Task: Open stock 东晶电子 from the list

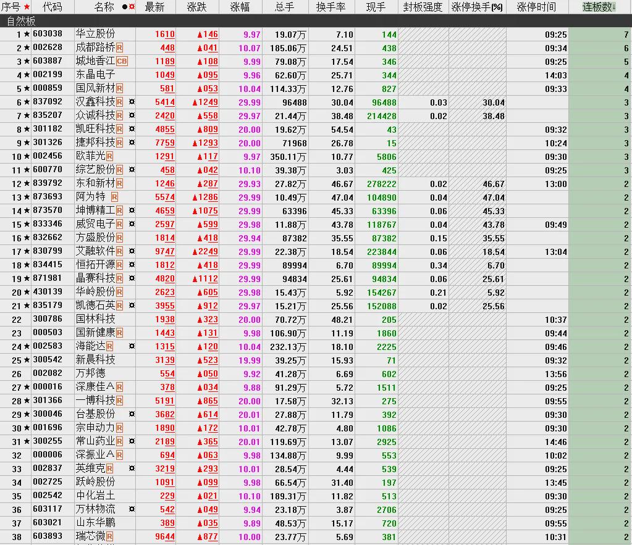Action: [96, 75]
